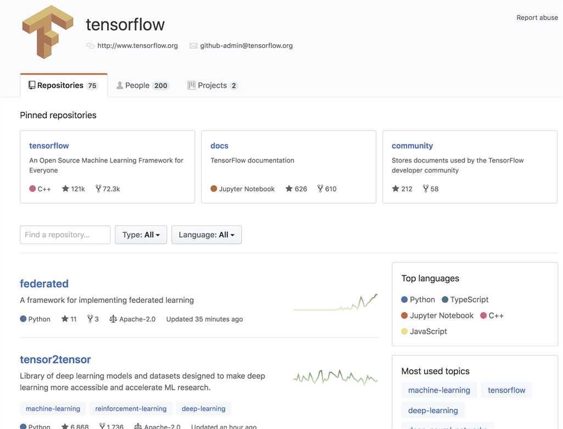Filter by C++ in Top languages
The width and height of the screenshot is (563, 429).
[x=492, y=315]
